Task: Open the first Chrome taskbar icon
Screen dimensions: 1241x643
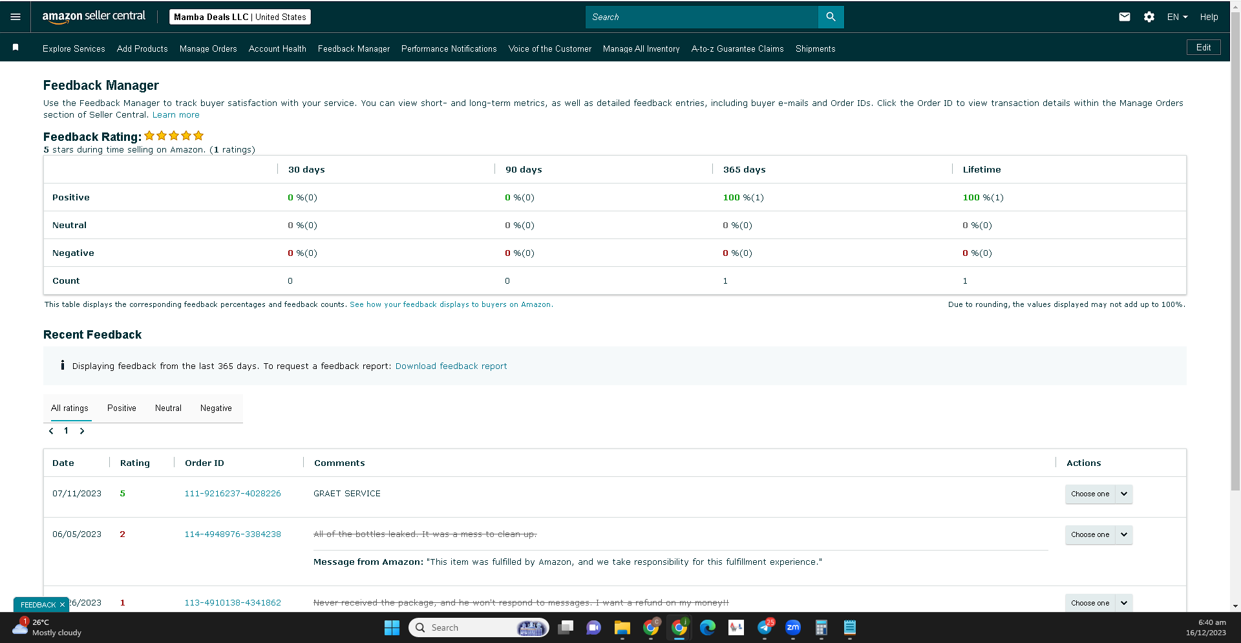Action: [651, 627]
